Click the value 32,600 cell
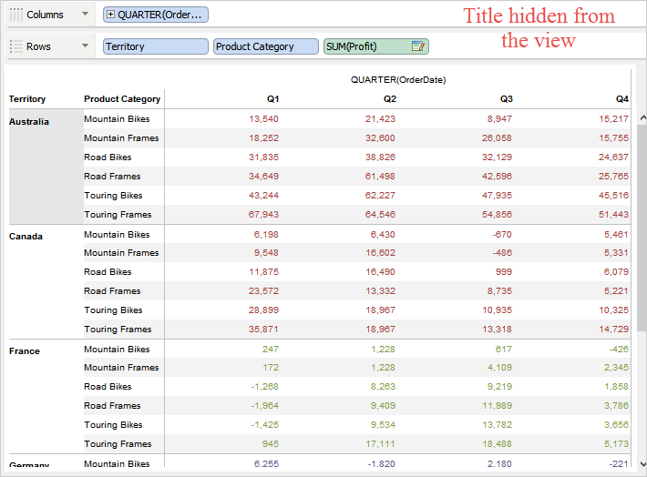This screenshot has width=647, height=477. pos(380,138)
